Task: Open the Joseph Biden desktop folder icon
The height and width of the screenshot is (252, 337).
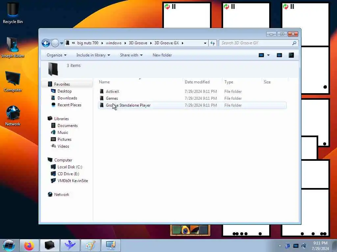Action: [x=13, y=48]
